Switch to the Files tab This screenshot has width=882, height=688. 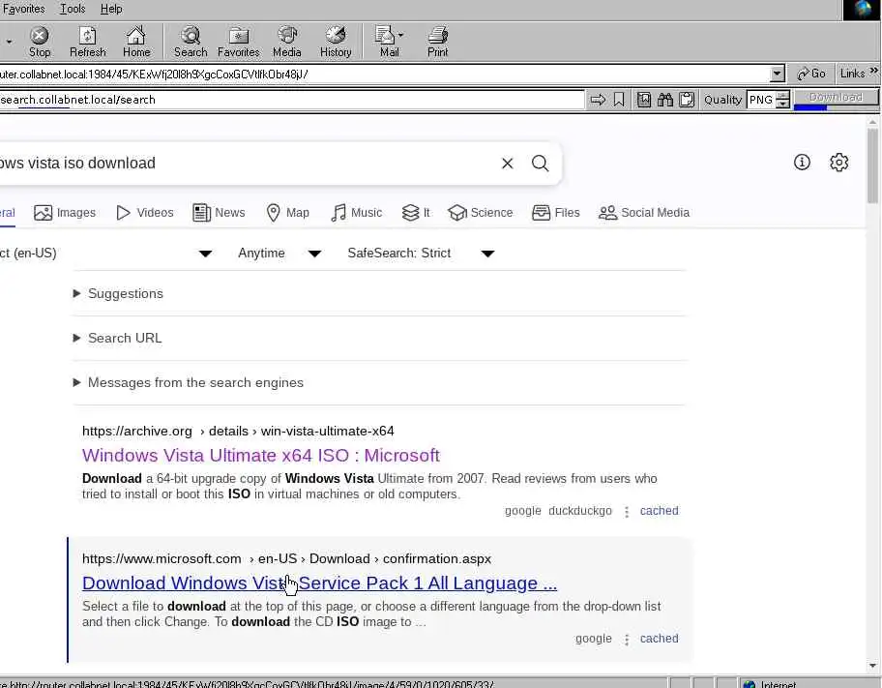tap(556, 213)
